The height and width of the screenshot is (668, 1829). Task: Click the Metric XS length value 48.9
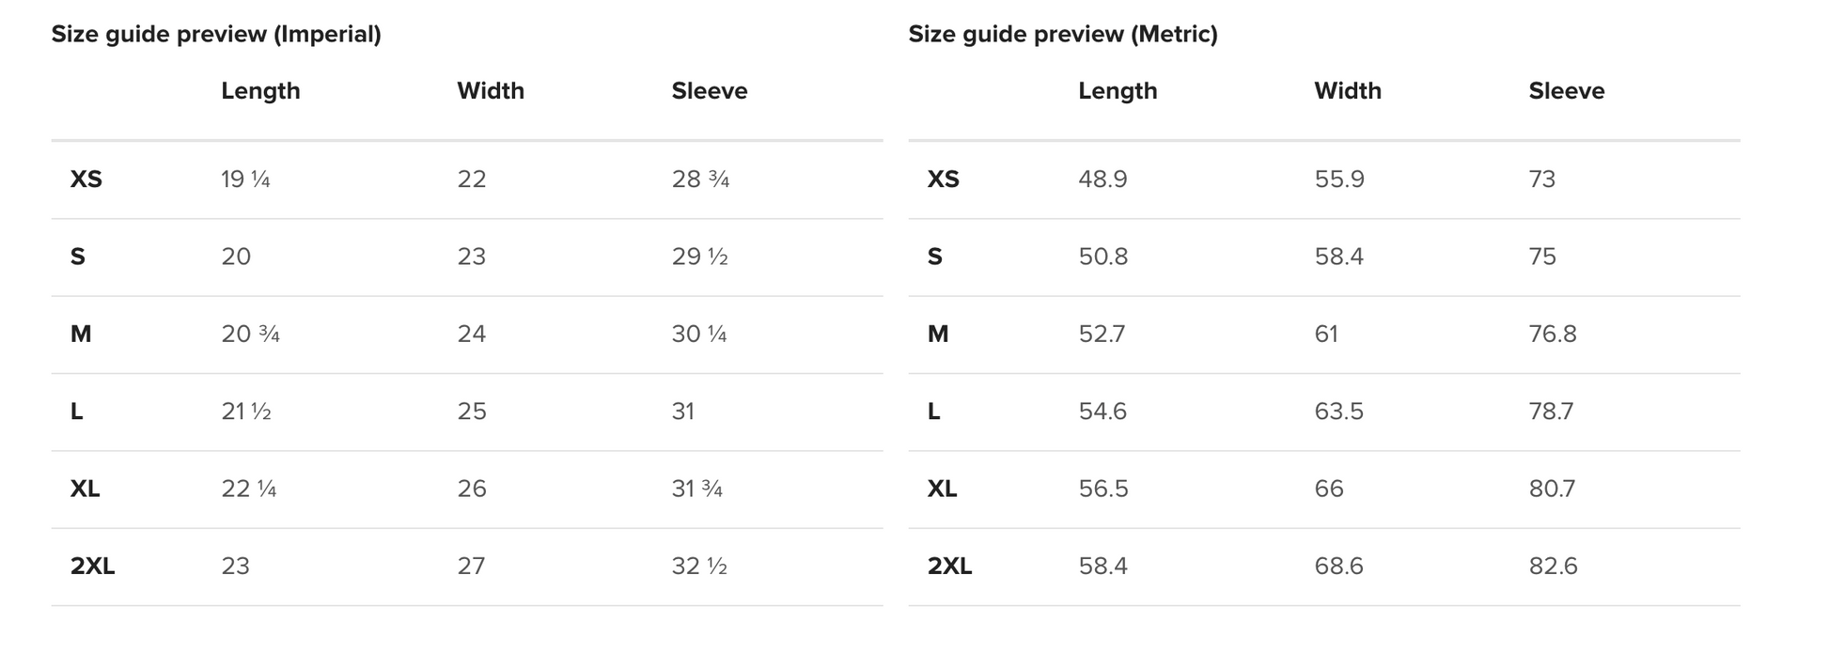(1102, 179)
